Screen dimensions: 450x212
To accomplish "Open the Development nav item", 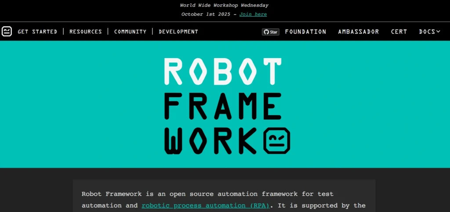I will [x=178, y=32].
